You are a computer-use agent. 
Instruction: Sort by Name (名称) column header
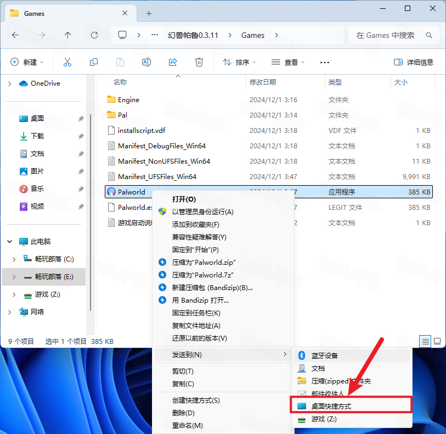tap(120, 82)
